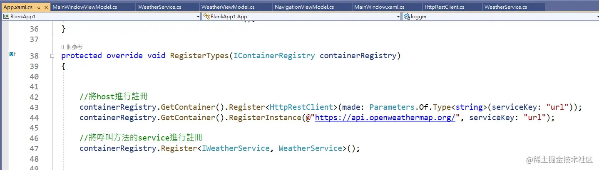Click the '//將呼叫方法的service進行註冊' comment
This screenshot has height=170, width=599.
[141, 138]
